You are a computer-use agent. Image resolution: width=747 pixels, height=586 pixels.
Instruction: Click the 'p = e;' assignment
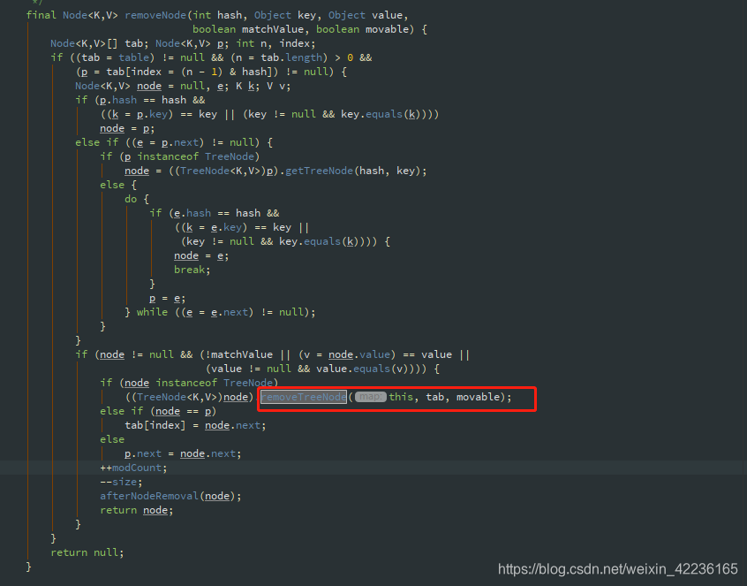[x=167, y=298]
